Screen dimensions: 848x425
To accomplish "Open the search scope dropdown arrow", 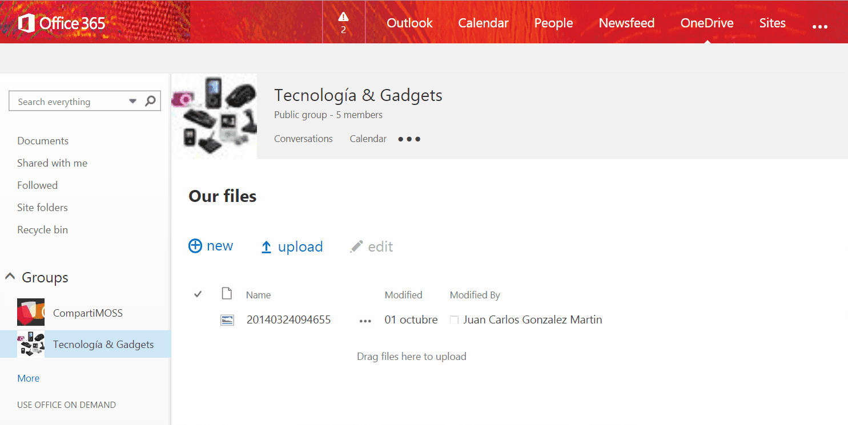I will (132, 102).
